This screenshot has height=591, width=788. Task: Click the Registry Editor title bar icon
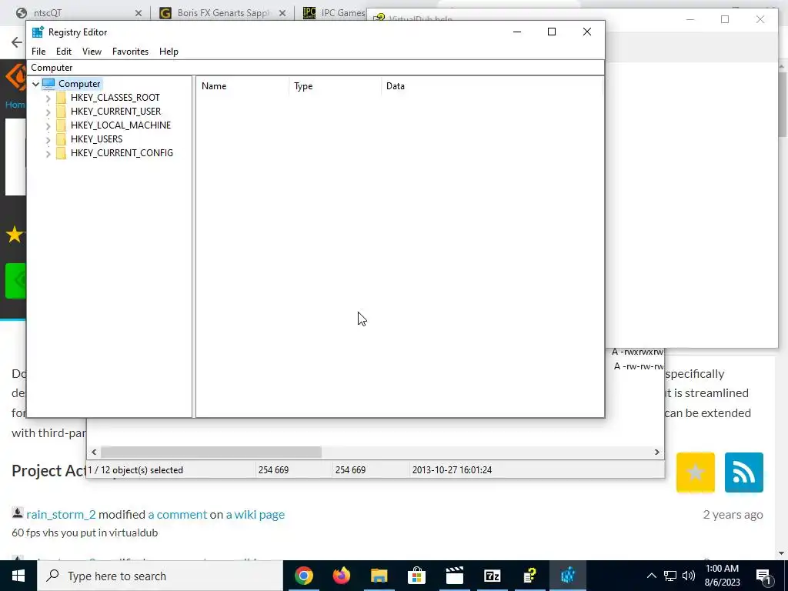(x=38, y=32)
